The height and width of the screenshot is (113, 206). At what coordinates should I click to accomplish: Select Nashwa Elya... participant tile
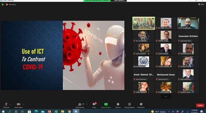coord(188,87)
